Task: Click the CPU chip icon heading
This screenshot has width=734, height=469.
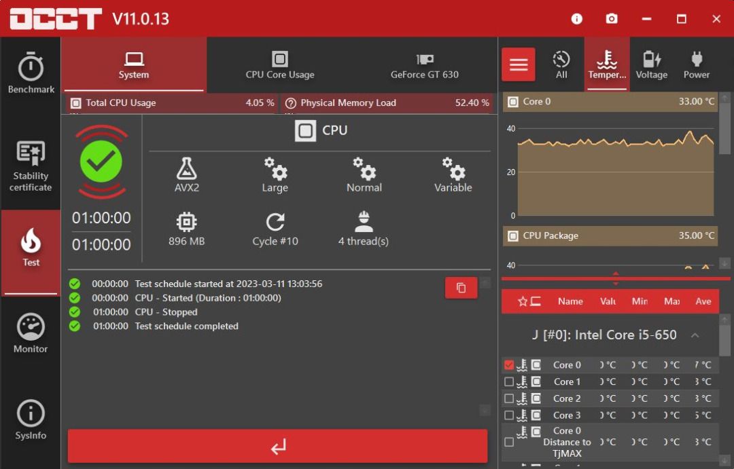Action: pyautogui.click(x=305, y=130)
